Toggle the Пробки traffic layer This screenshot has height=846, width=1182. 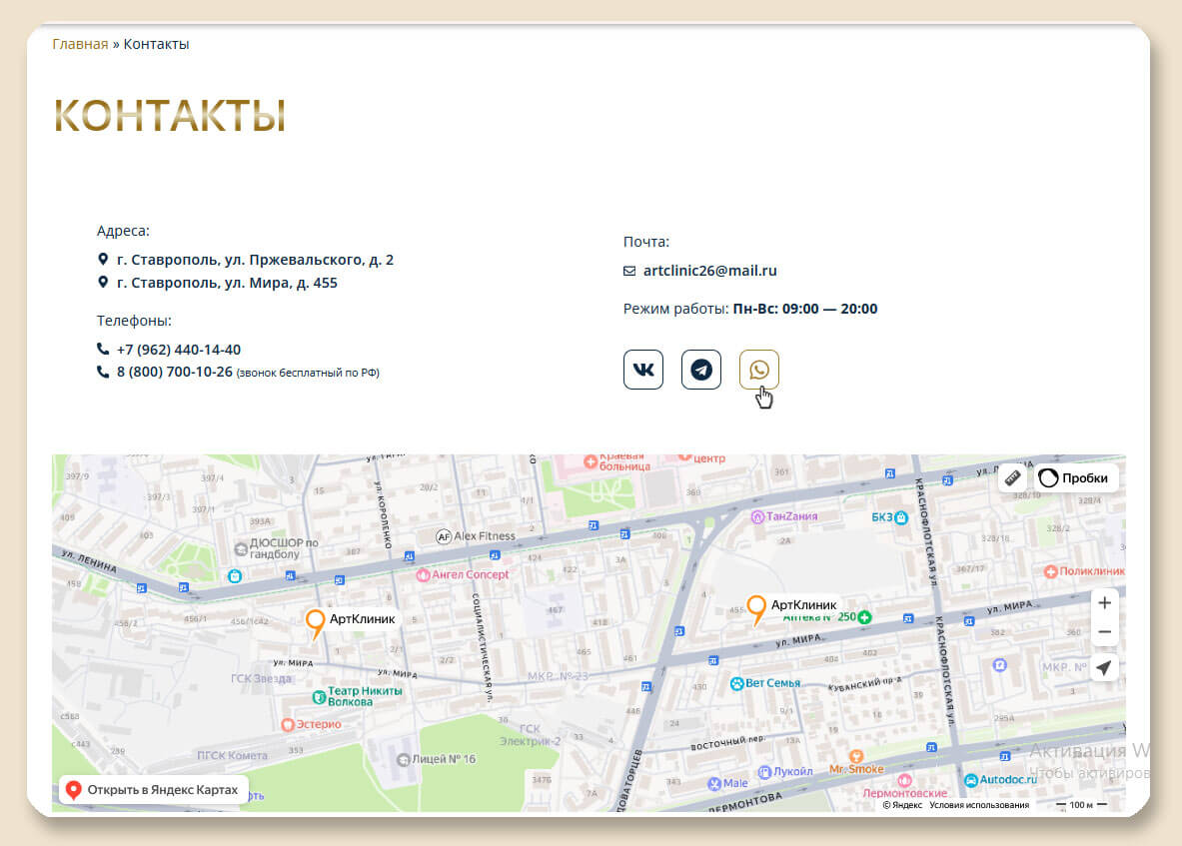1075,478
